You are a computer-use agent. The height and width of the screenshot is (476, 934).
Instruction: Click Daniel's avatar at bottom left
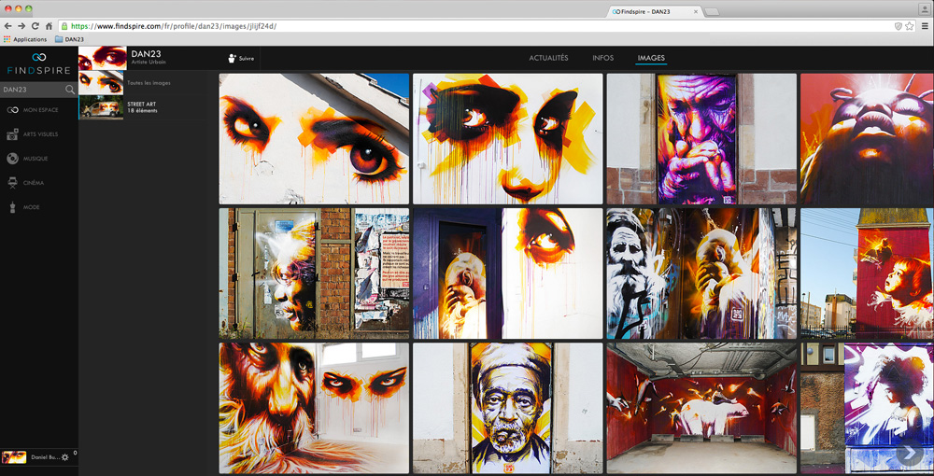pyautogui.click(x=14, y=457)
